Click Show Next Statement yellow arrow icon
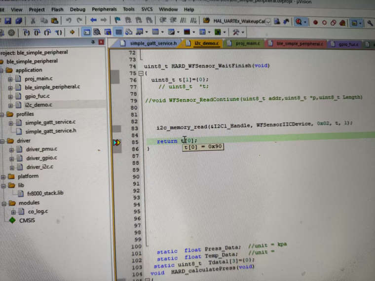Image resolution: width=375 pixels, height=281 pixels. (73, 32)
